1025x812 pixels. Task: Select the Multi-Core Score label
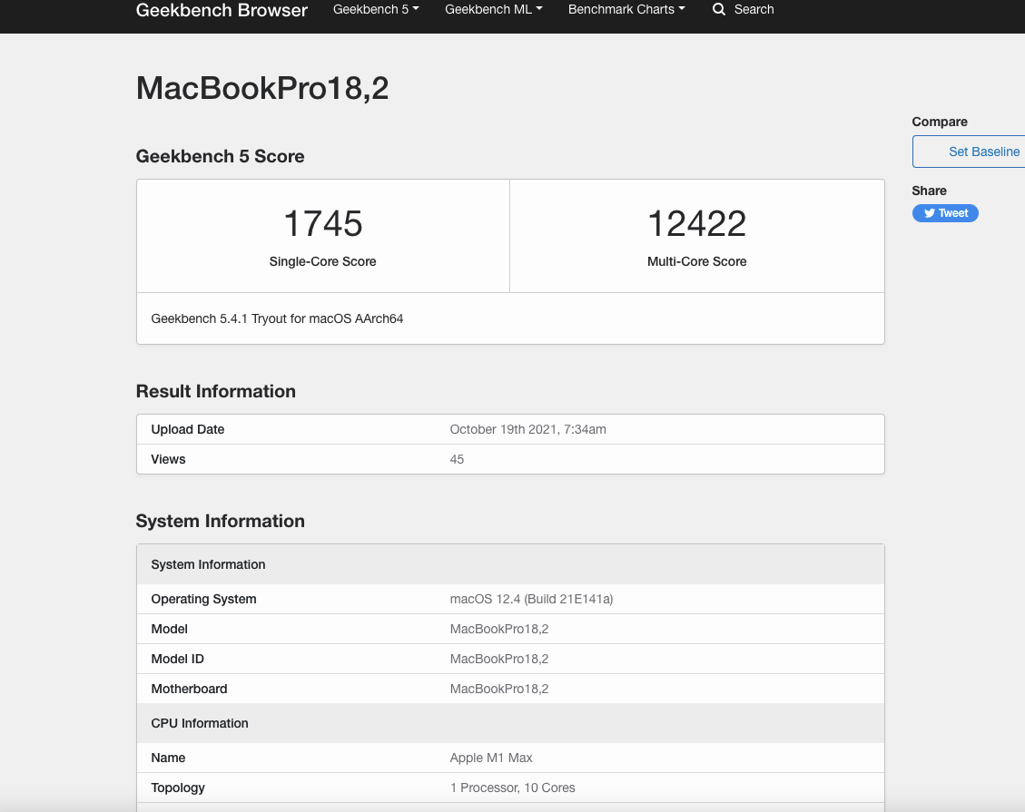click(697, 261)
